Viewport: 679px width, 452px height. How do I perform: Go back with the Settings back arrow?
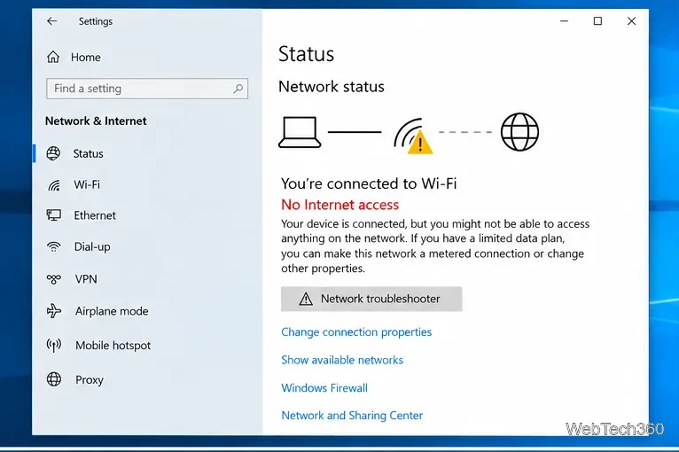click(52, 21)
